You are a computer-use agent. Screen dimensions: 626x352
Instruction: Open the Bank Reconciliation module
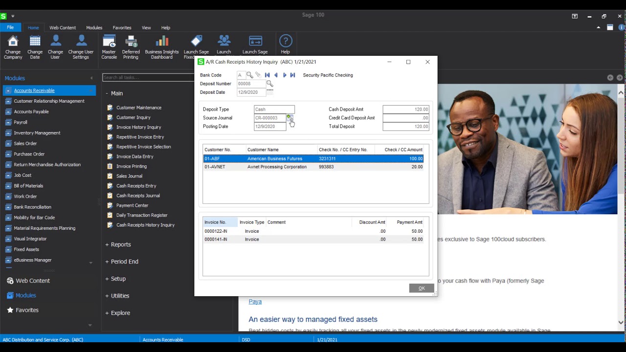coord(32,207)
